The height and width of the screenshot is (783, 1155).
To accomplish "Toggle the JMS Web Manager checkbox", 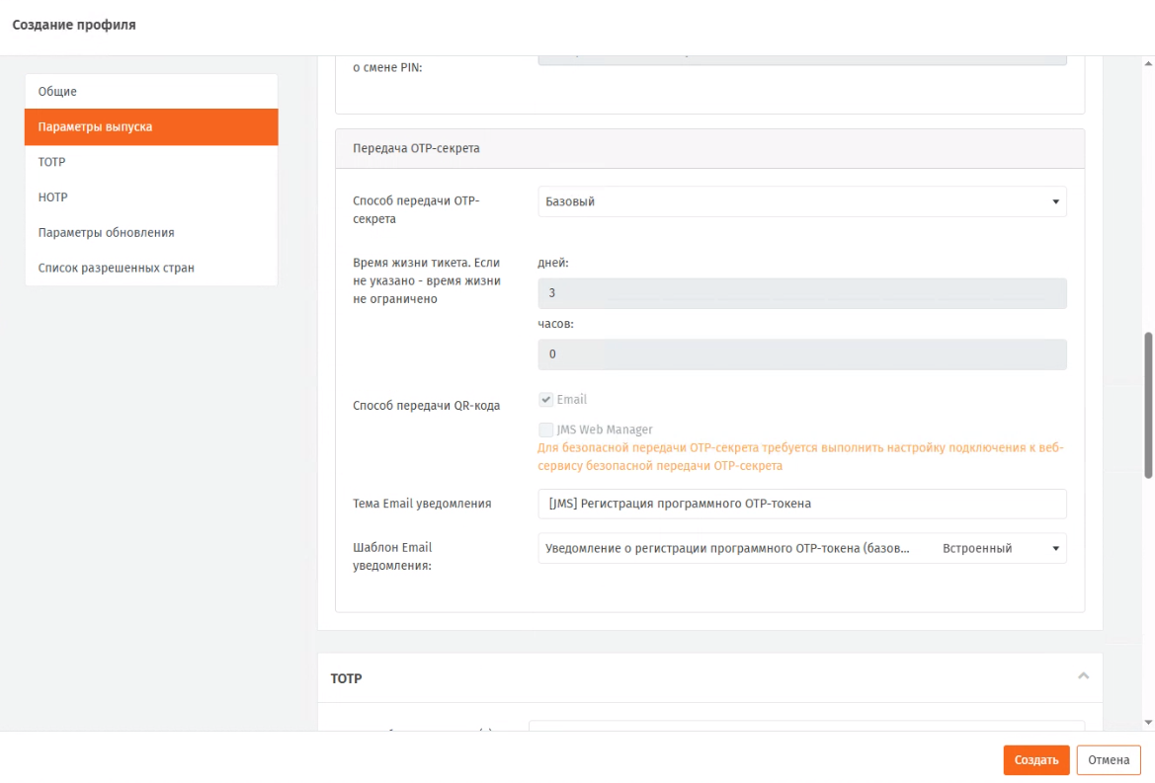I will (x=546, y=430).
